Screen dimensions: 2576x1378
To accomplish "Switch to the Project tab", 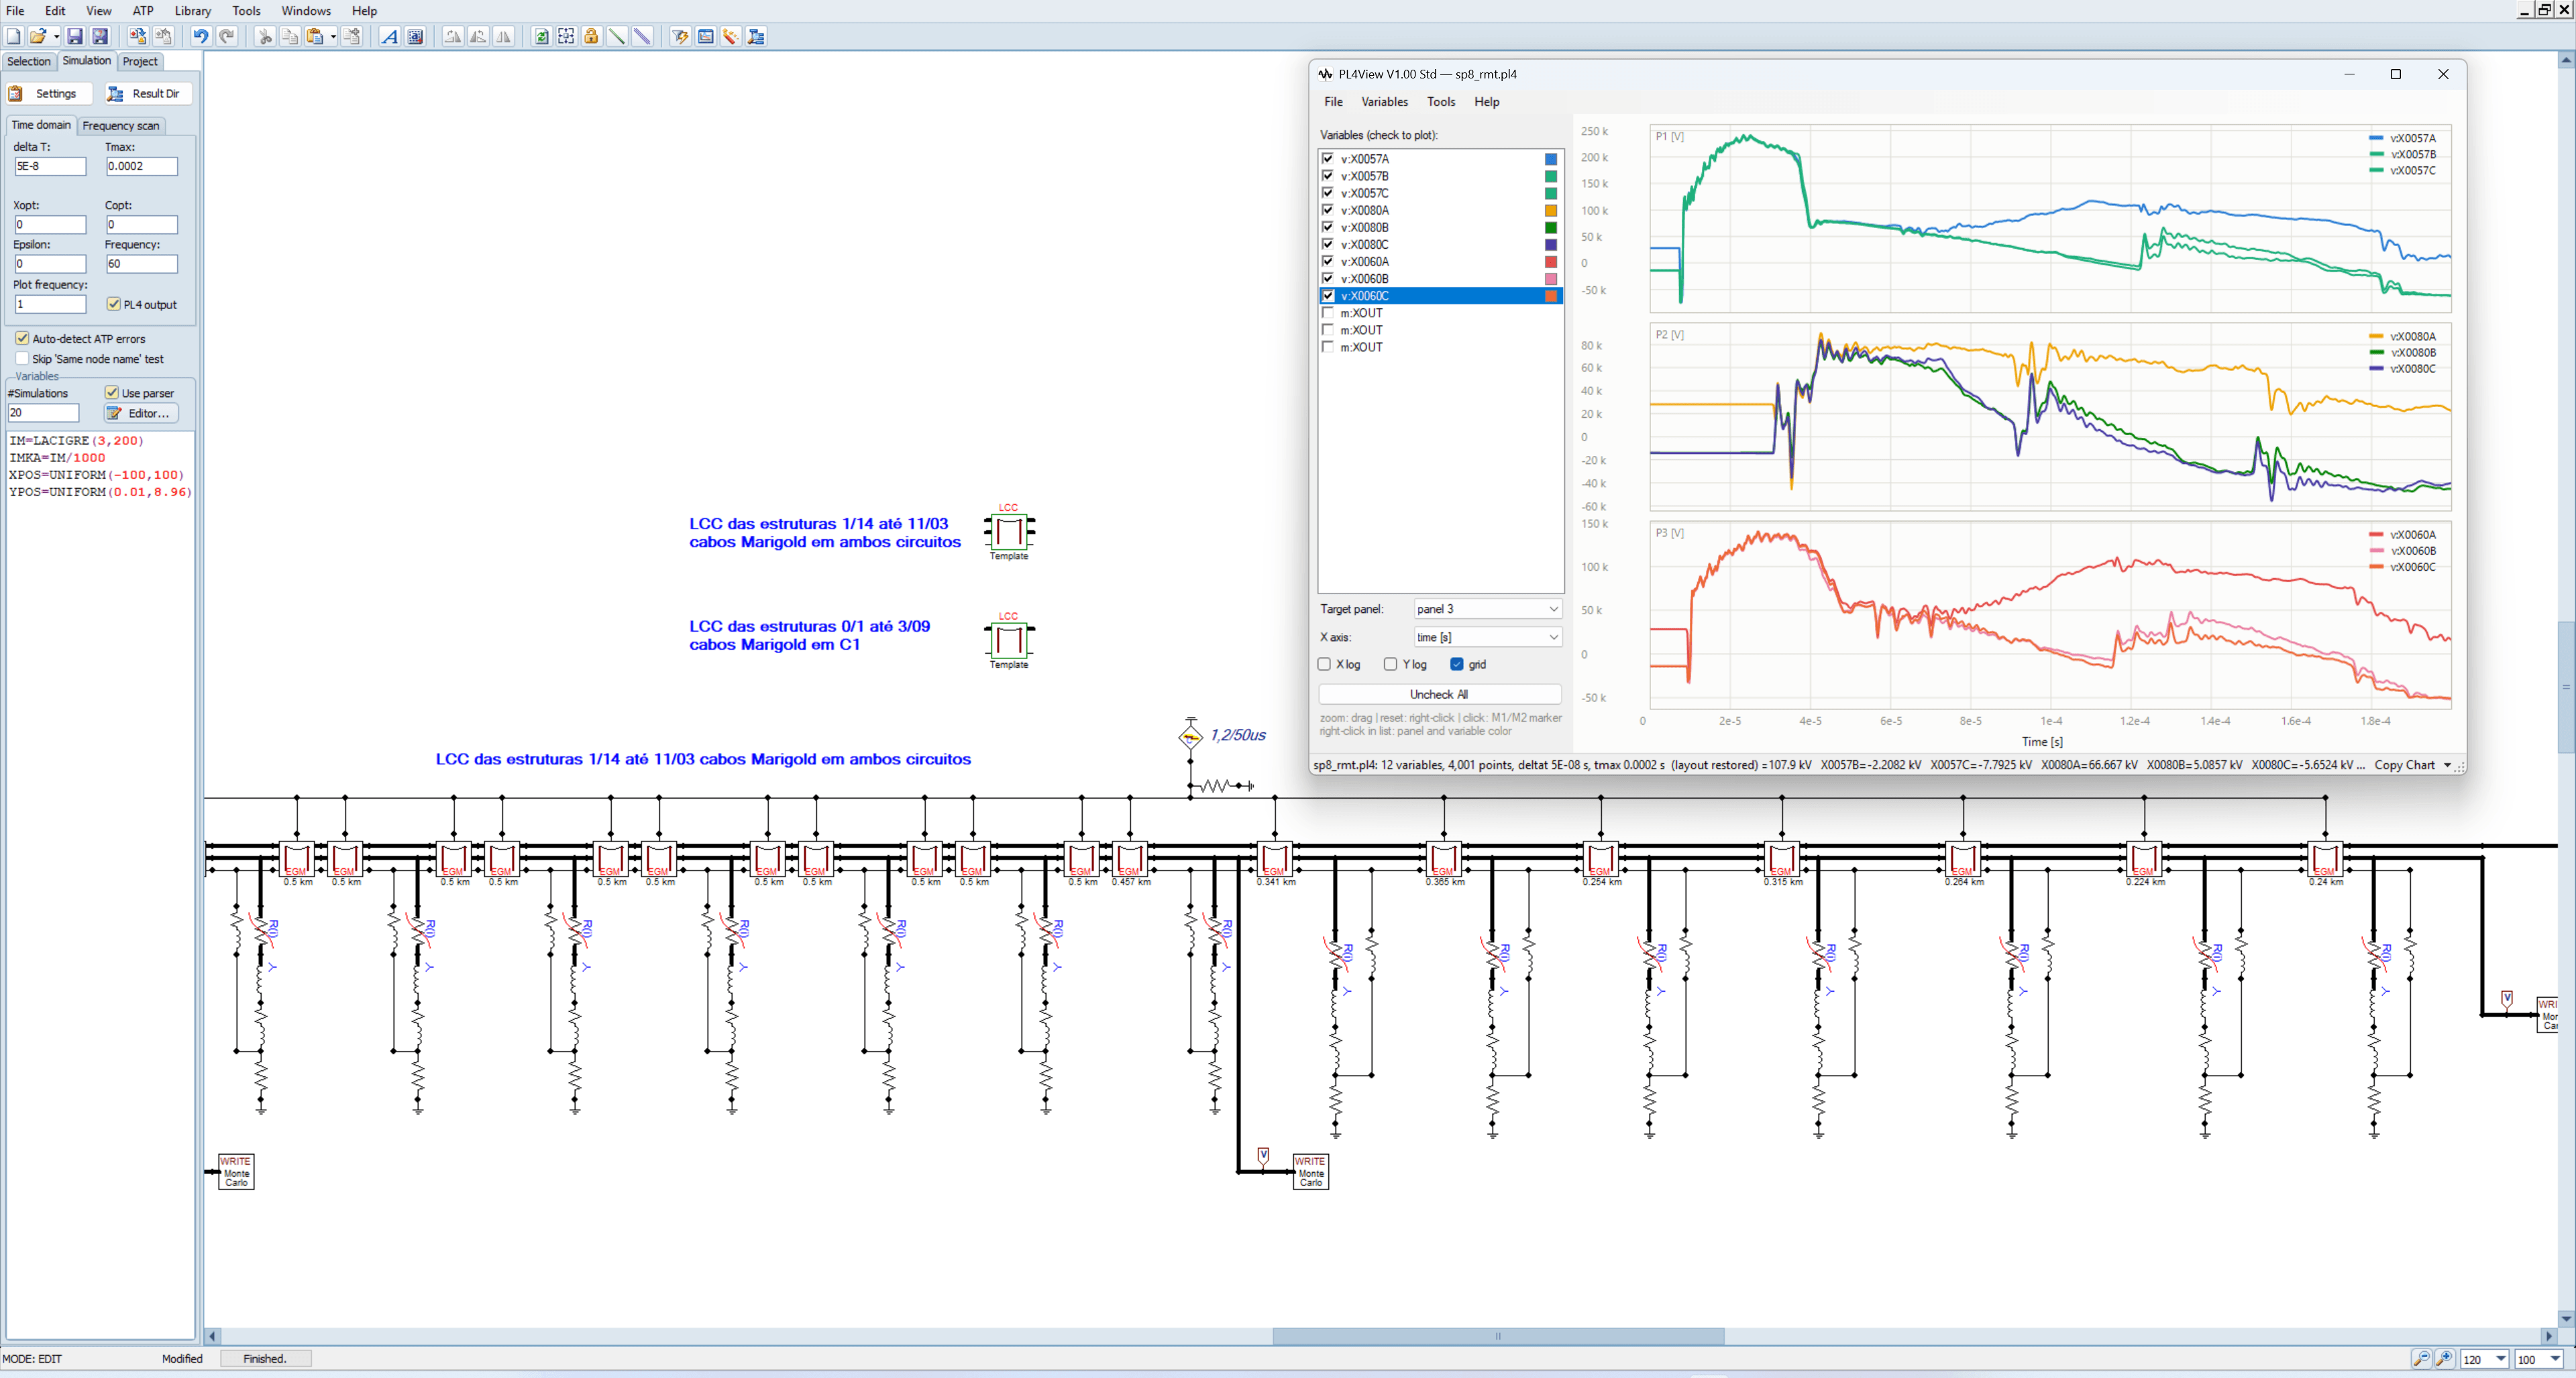I will (x=140, y=62).
